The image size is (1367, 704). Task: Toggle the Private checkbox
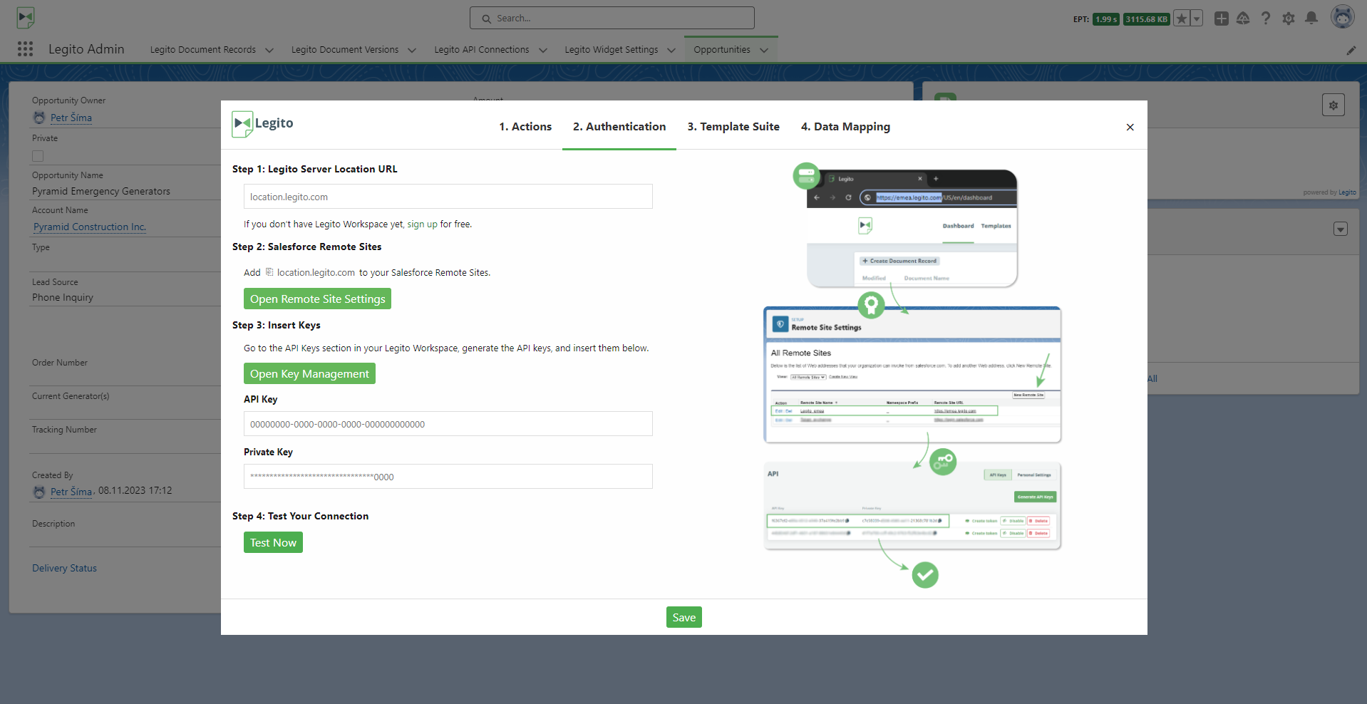coord(38,156)
